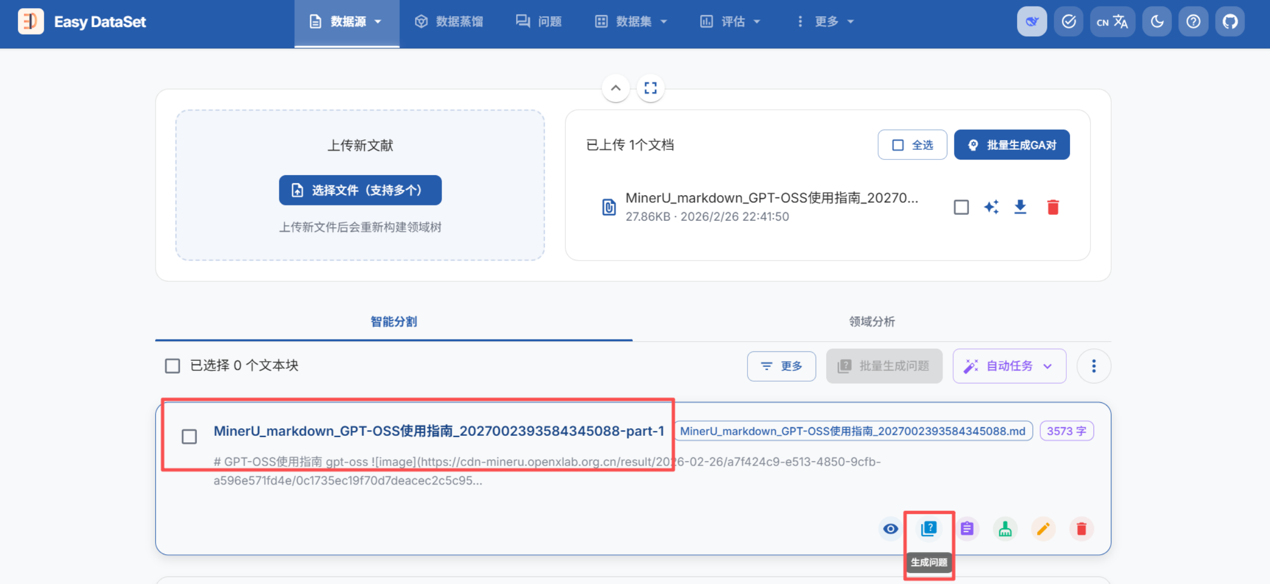Screen dimensions: 1270x584
Task: Delete part-1 chunk with red trash icon
Action: pyautogui.click(x=1081, y=528)
